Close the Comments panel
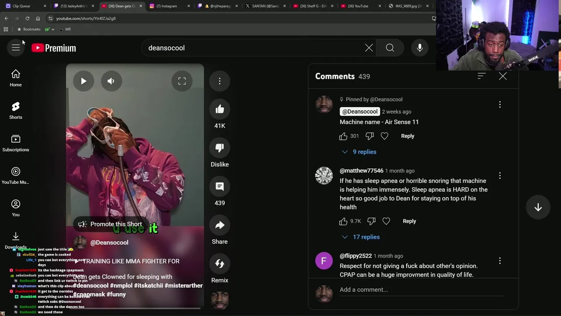Image resolution: width=561 pixels, height=316 pixels. 503,76
